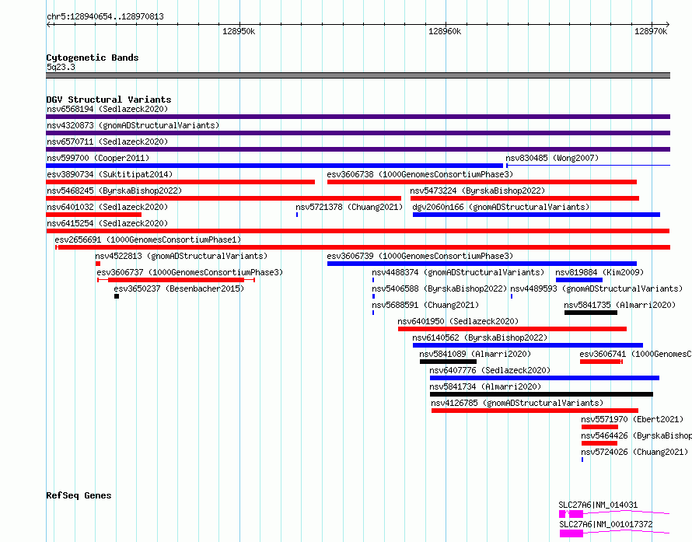Click the purple bar under nsv4320873
The height and width of the screenshot is (542, 692).
click(358, 133)
